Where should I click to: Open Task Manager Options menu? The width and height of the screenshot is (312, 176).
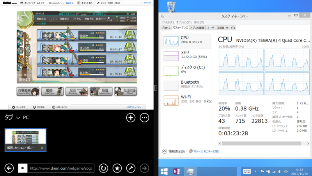pos(184,22)
